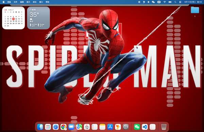
Task: Open Launchpad in the Dock
Action: pos(48,127)
